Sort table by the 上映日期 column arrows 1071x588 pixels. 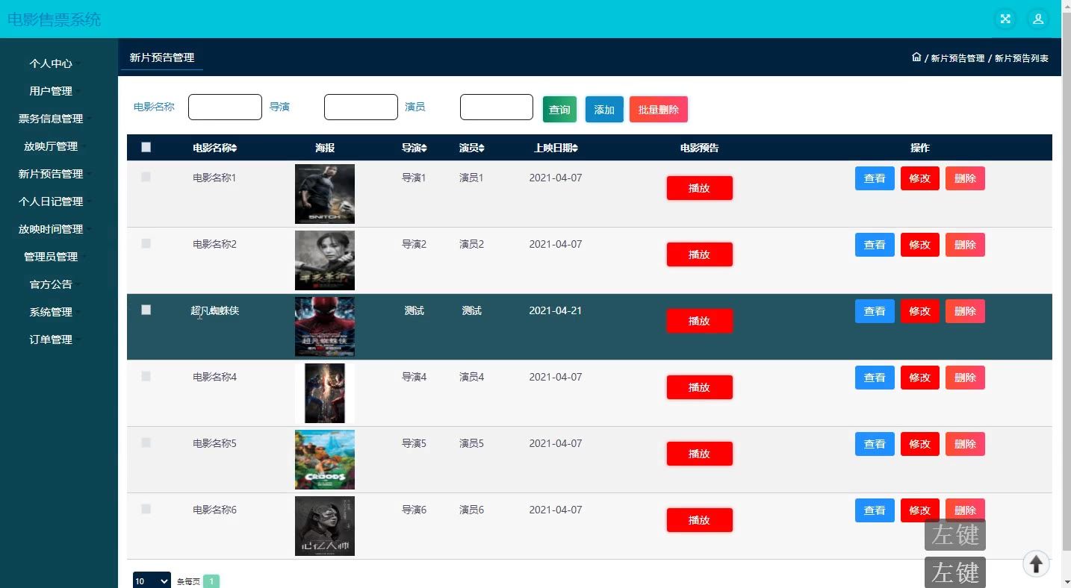tap(575, 148)
